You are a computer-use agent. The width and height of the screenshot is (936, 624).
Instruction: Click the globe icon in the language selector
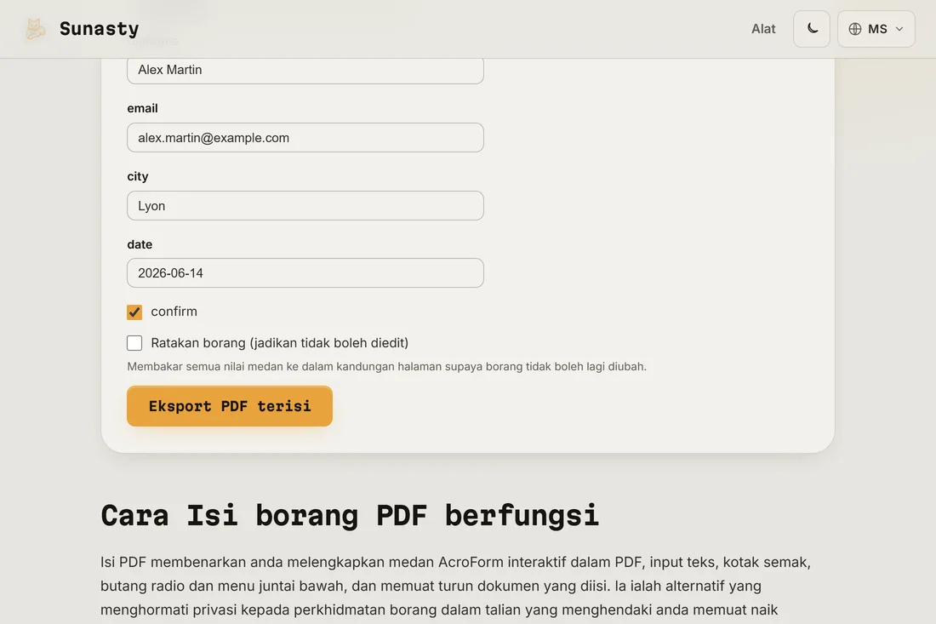pos(855,29)
